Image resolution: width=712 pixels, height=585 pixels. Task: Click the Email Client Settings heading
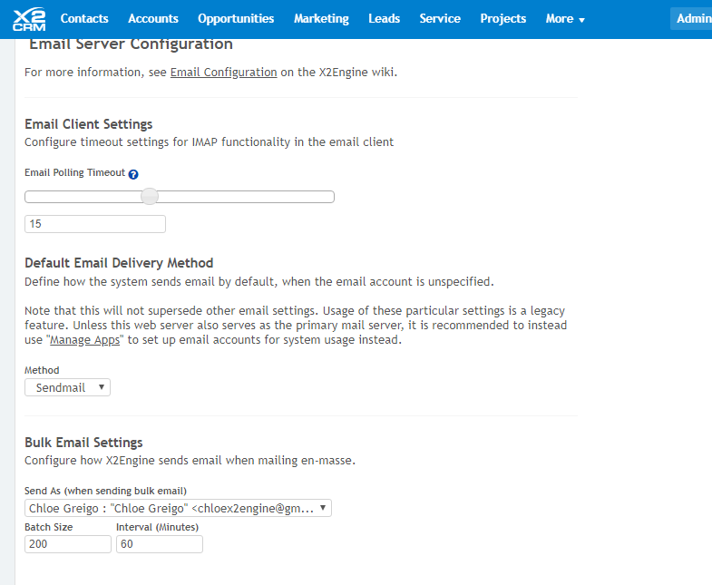[x=89, y=124]
